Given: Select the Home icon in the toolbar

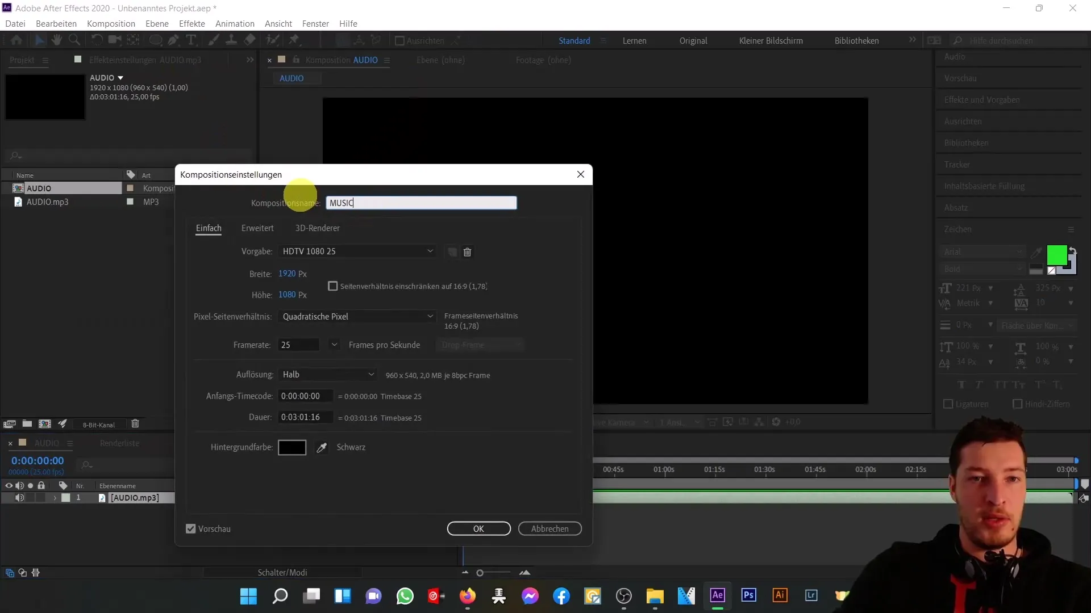Looking at the screenshot, I should click(x=16, y=40).
